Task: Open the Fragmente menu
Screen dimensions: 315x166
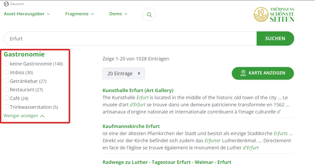Action: (79, 14)
